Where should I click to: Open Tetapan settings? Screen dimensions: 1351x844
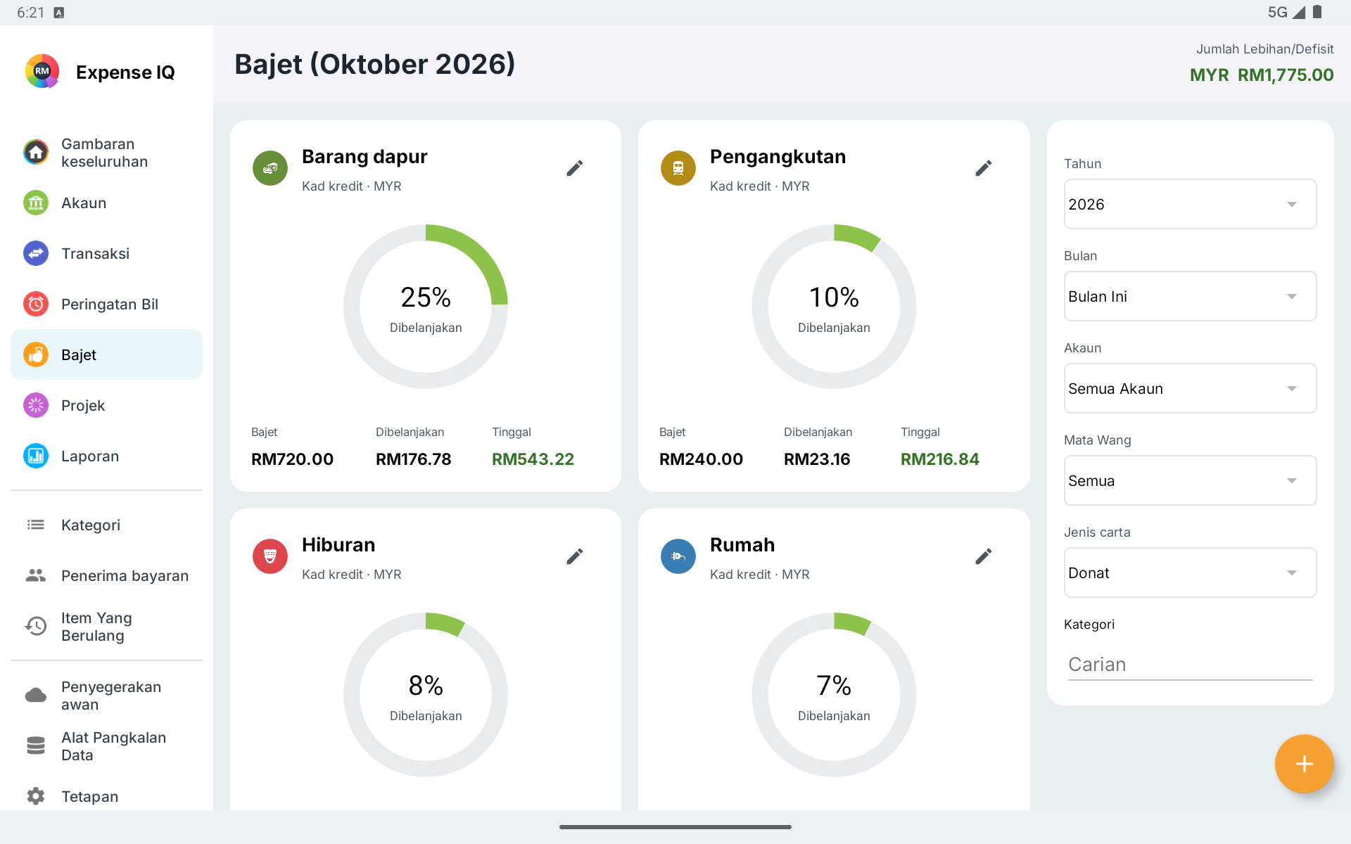coord(106,796)
